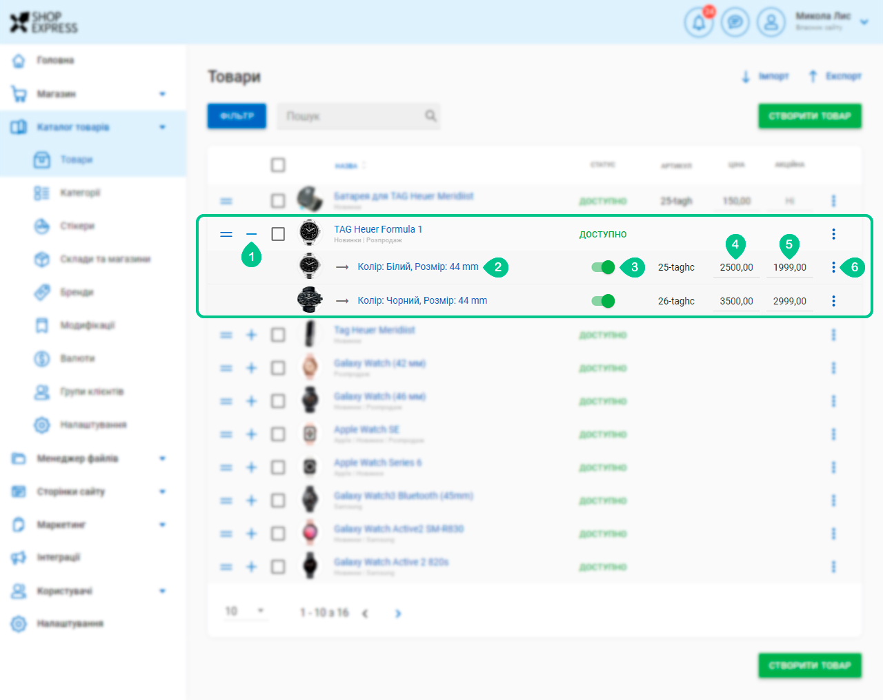Open three-dot menu for Apple Watch SE
The image size is (883, 700).
(x=833, y=434)
